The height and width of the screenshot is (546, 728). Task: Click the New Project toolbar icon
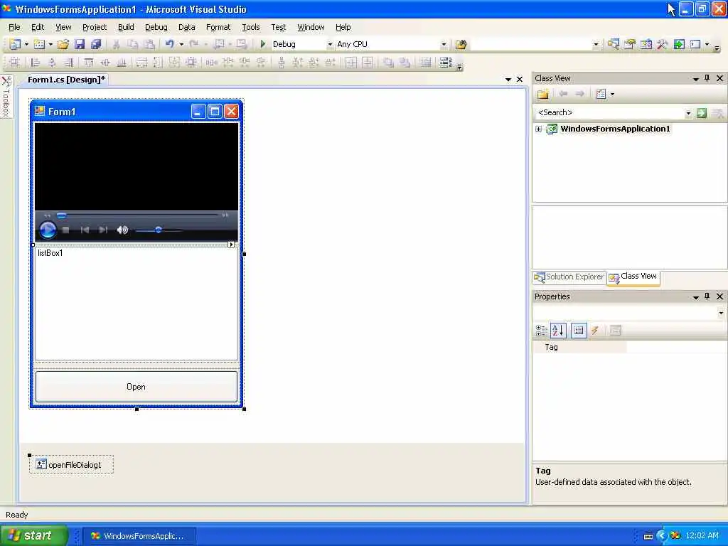(x=15, y=44)
